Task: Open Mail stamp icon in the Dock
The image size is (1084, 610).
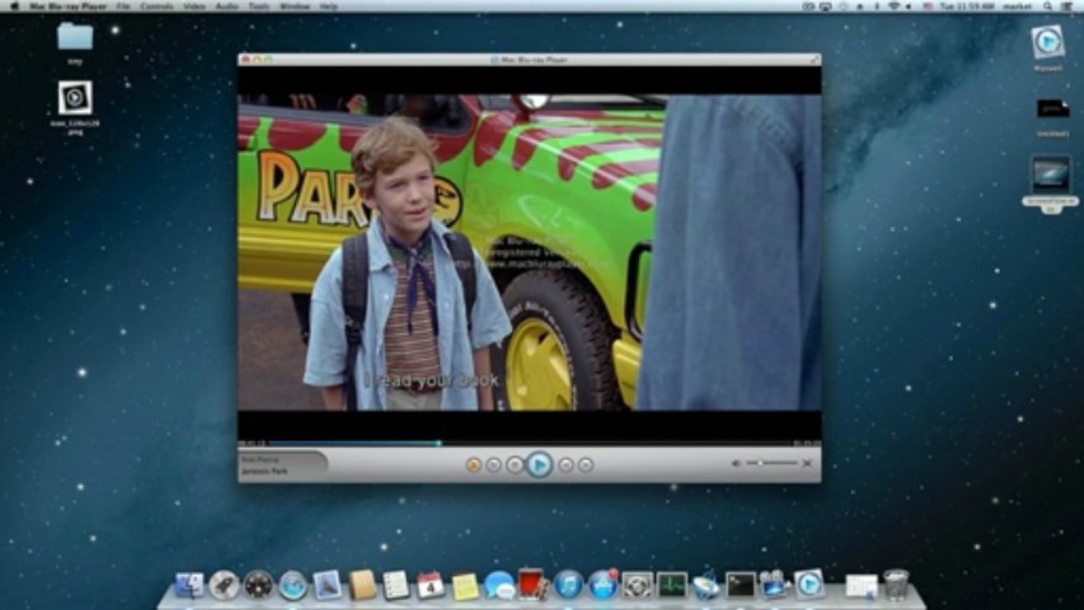Action: (x=327, y=585)
